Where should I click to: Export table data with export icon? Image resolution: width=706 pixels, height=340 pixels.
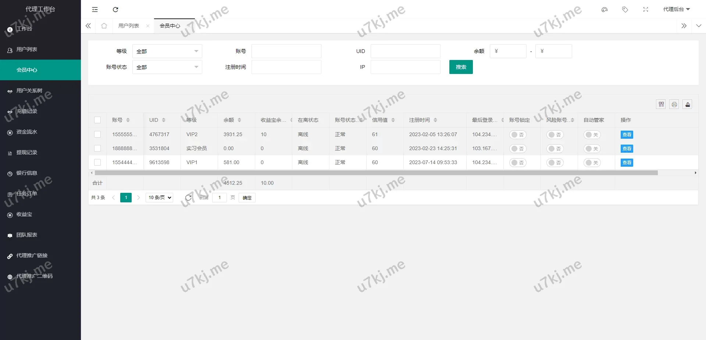coord(687,105)
